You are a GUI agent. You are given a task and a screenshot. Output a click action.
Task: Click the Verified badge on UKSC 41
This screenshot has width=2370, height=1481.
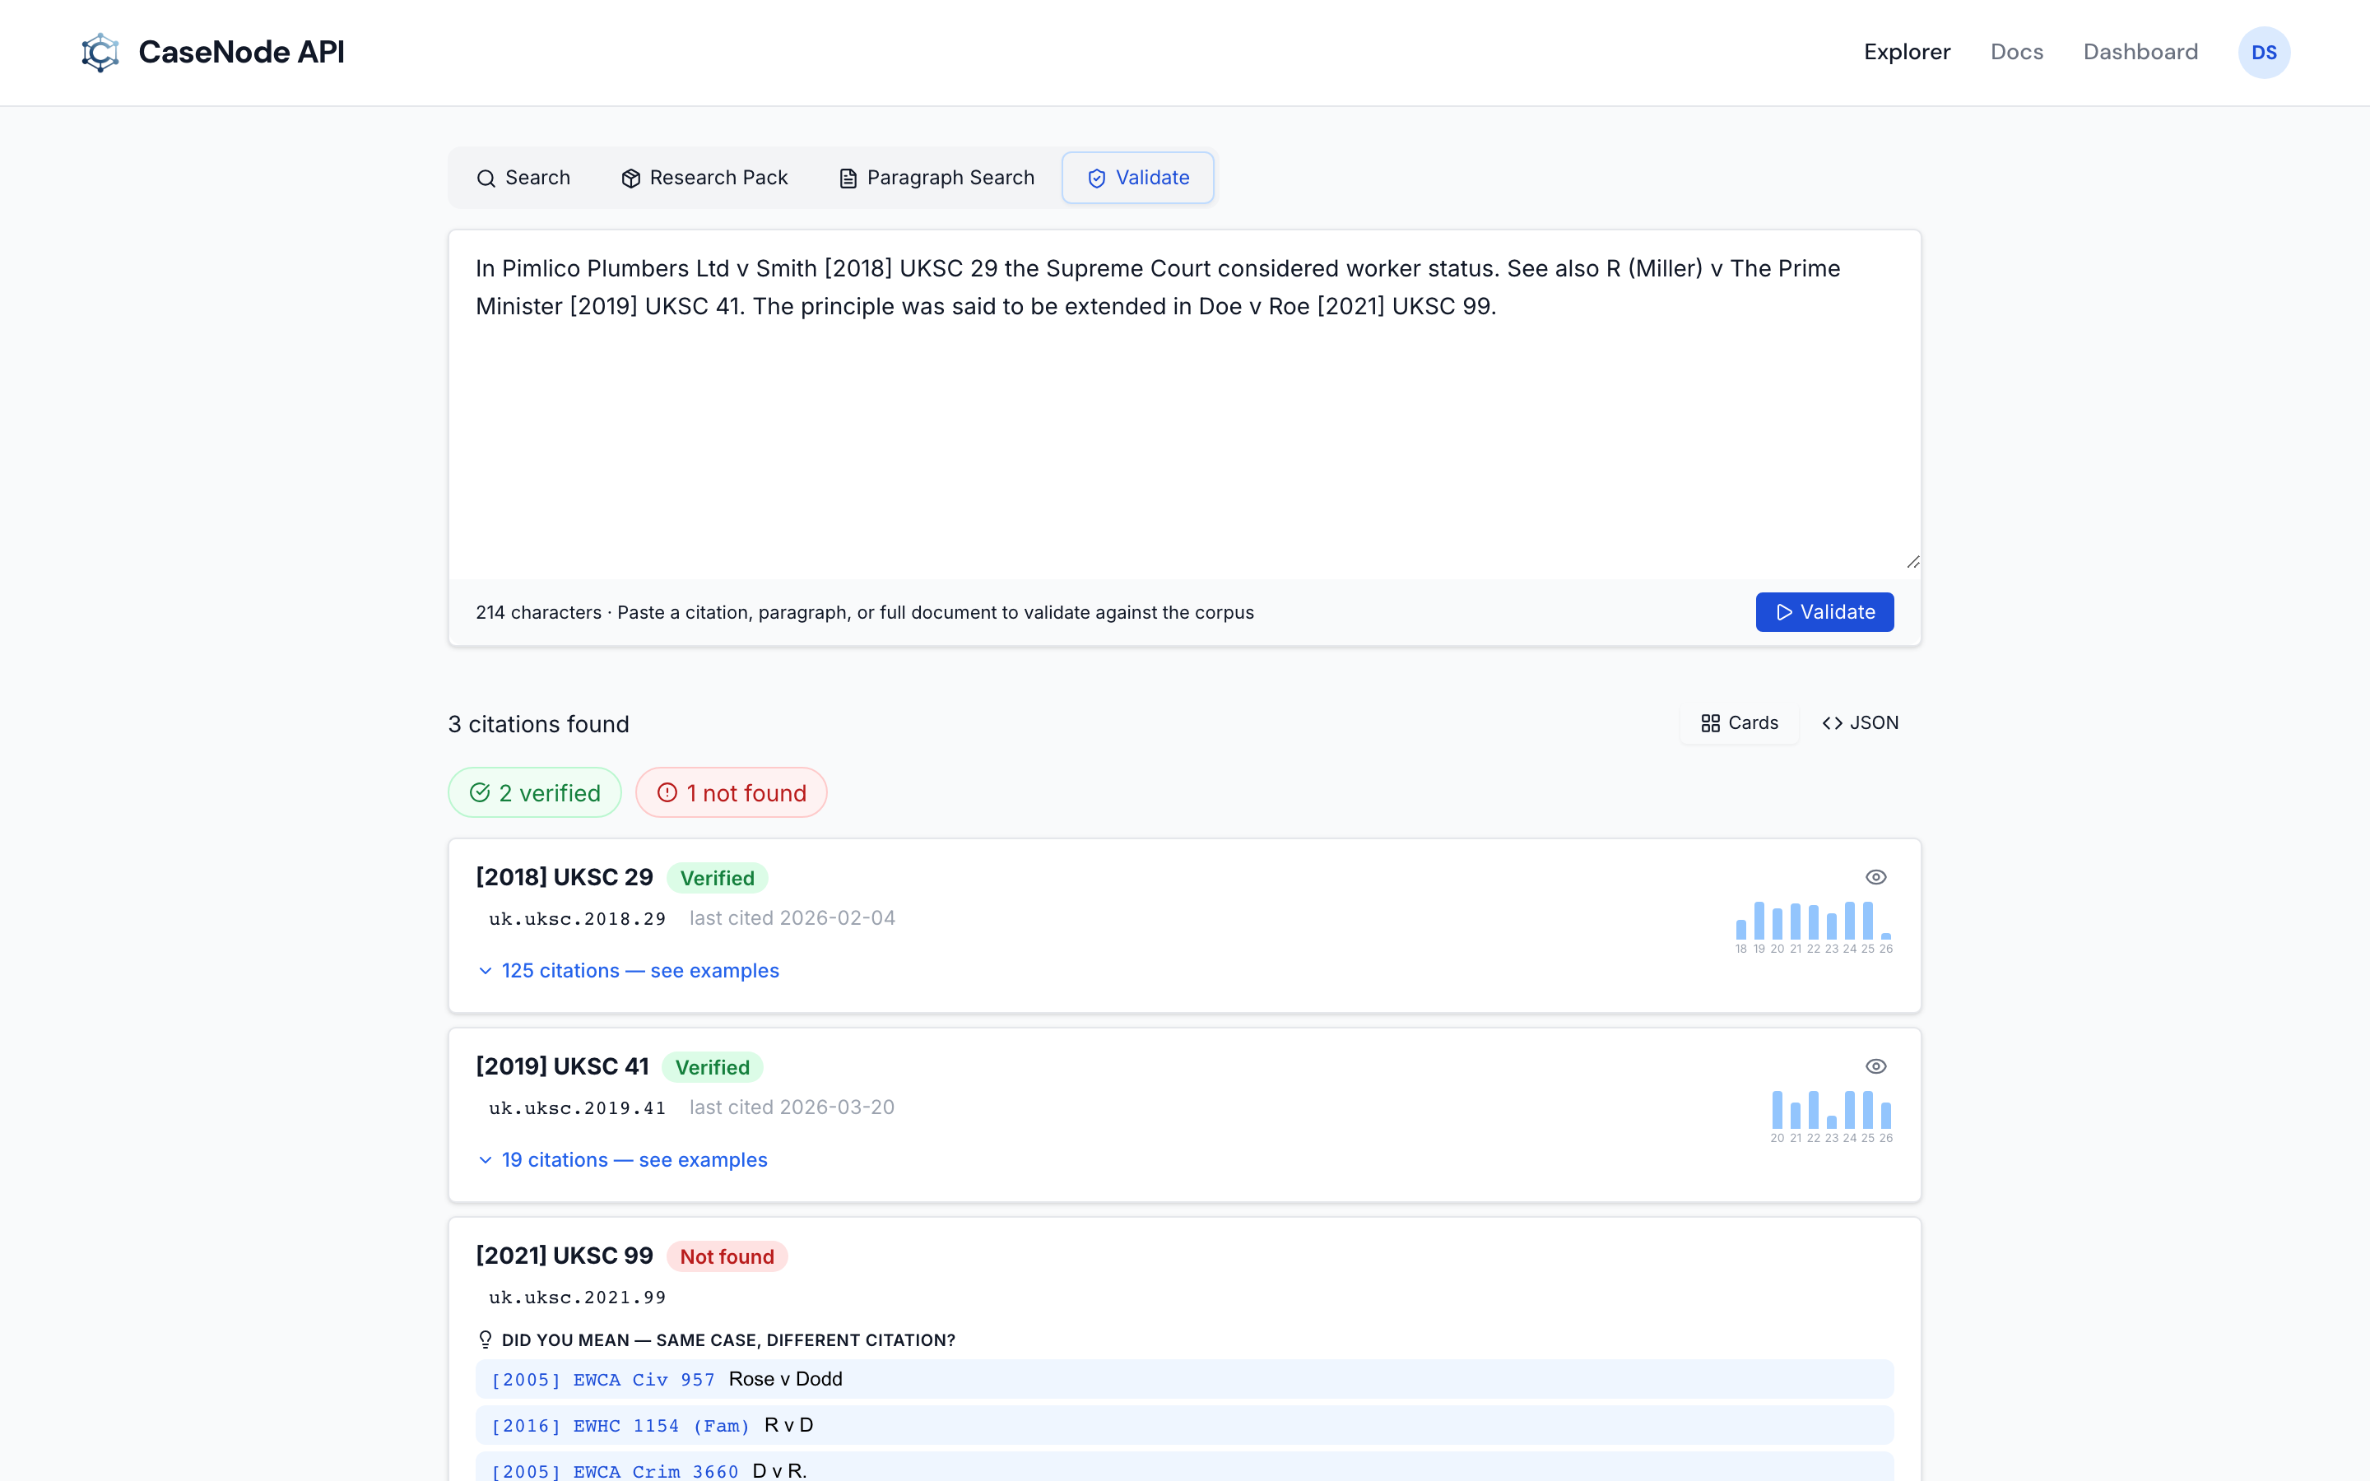712,1066
